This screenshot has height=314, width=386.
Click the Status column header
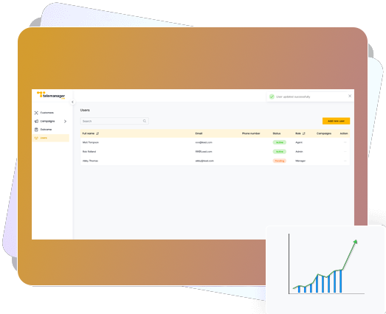[277, 133]
